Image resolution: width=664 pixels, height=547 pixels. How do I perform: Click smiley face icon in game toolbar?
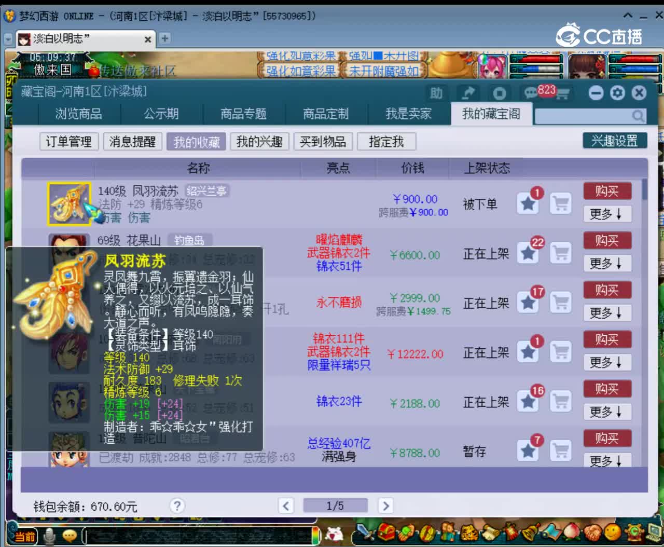[x=613, y=533]
